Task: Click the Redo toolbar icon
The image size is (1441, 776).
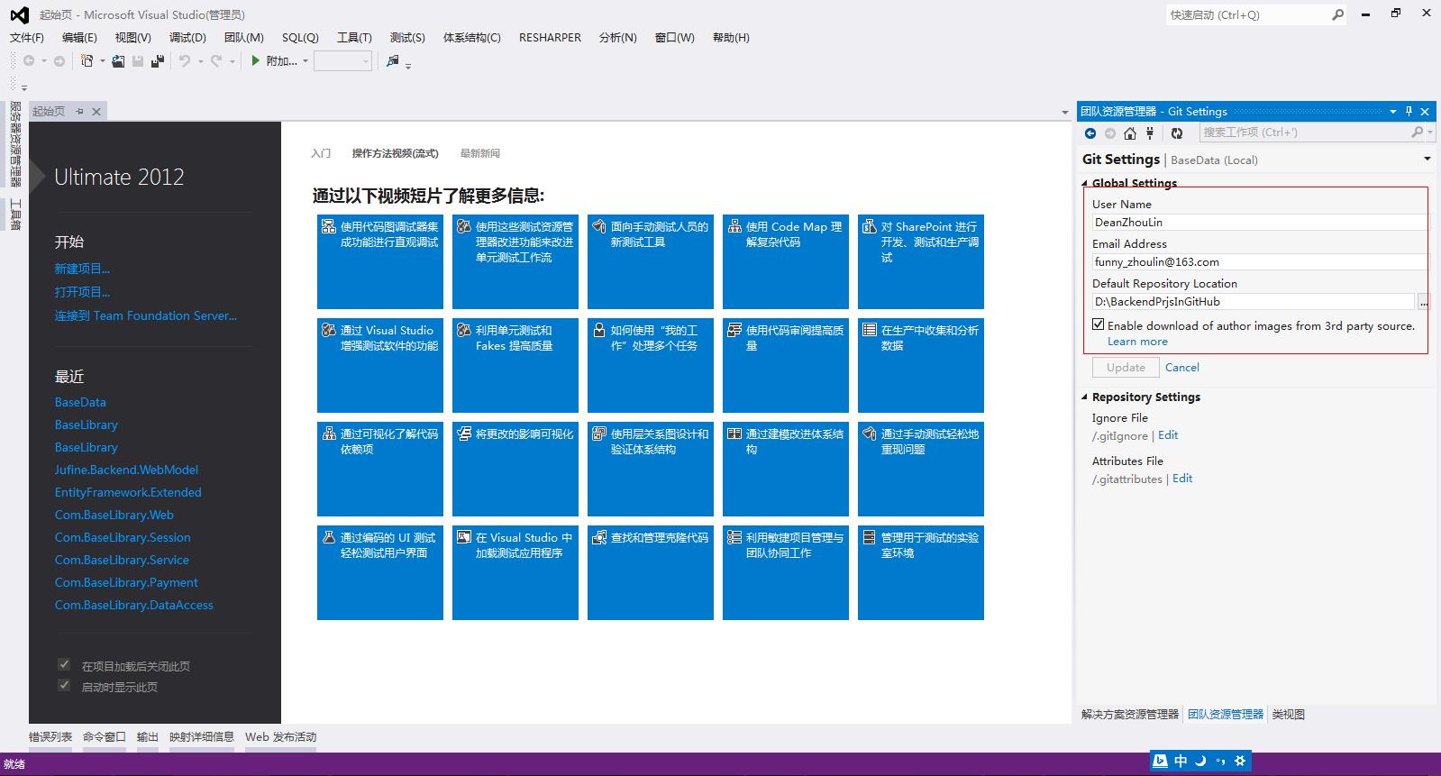Action: [216, 60]
